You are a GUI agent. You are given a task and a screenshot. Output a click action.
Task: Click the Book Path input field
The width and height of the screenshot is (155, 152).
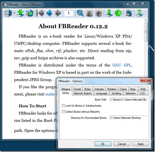(128, 100)
